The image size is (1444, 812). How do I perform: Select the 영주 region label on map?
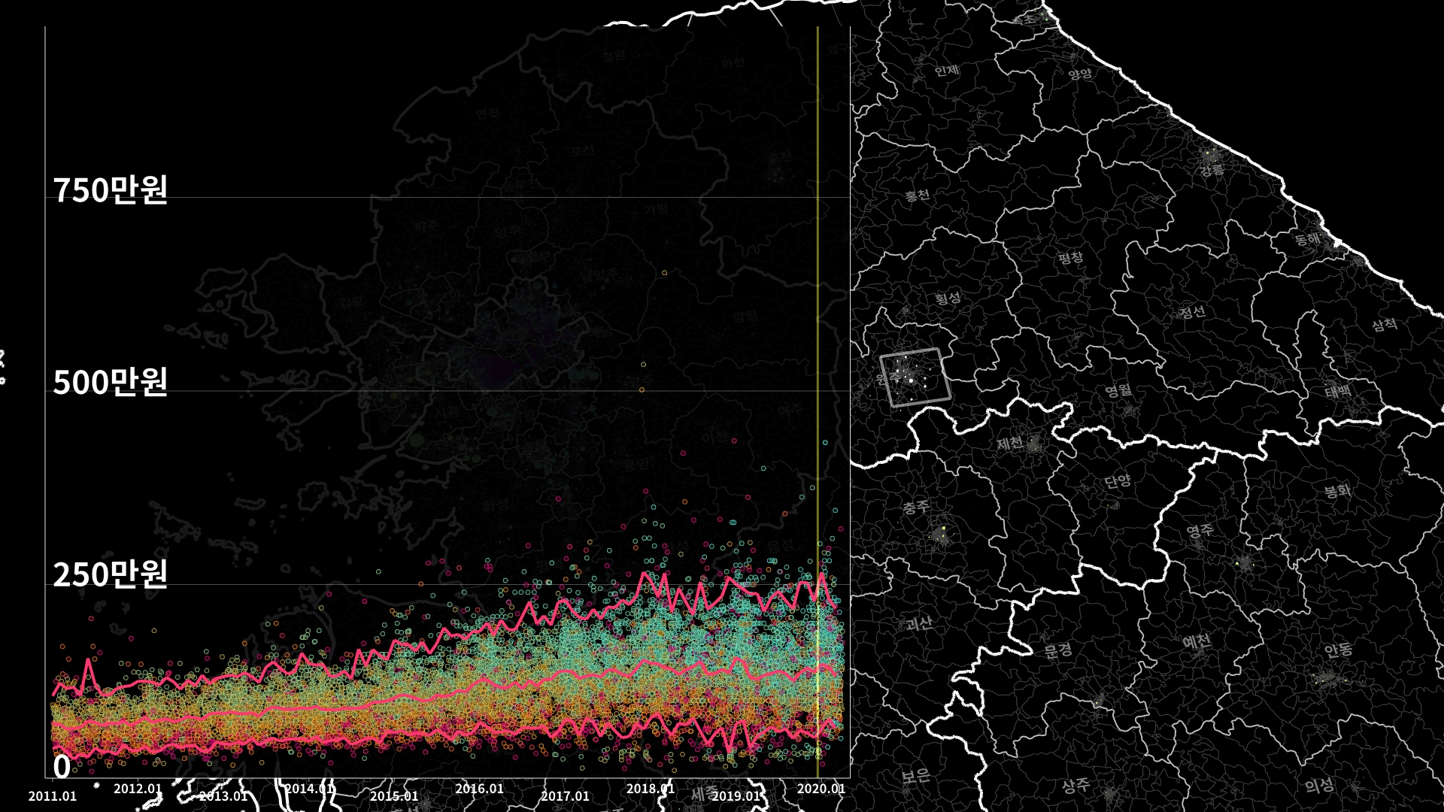pyautogui.click(x=1200, y=530)
